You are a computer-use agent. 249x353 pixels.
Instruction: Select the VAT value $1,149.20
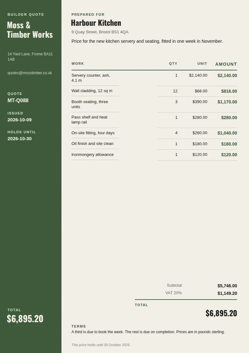[x=227, y=293]
